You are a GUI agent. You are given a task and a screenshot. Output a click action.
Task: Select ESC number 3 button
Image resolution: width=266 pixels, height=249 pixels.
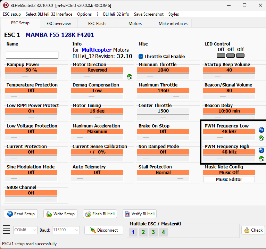pyautogui.click(x=153, y=232)
